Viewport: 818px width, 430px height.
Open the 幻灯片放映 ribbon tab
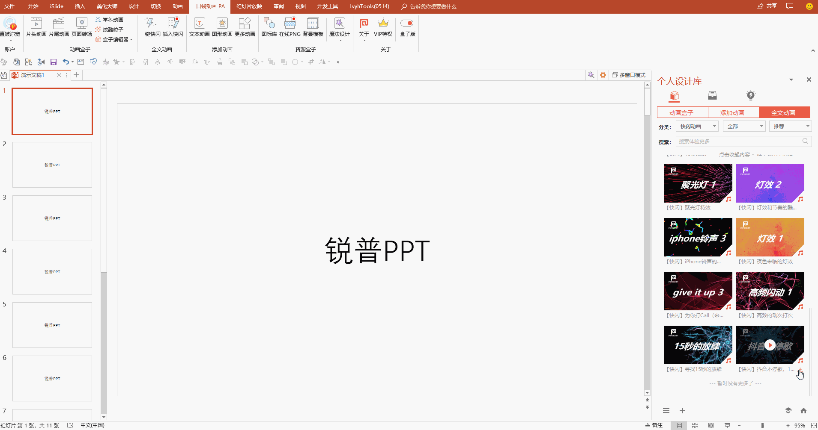[x=249, y=6]
